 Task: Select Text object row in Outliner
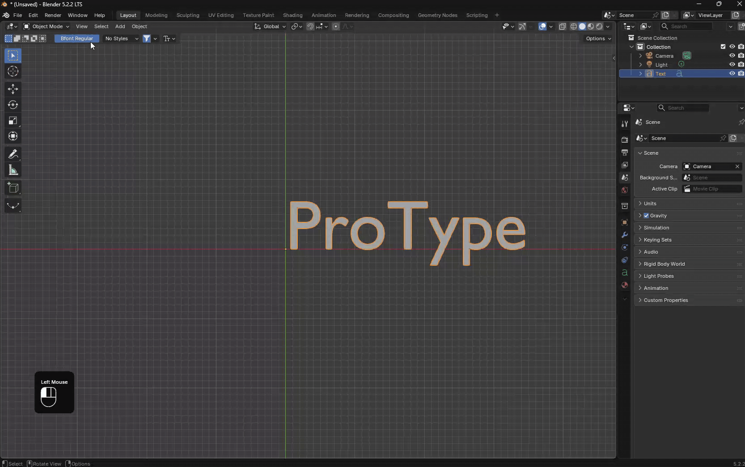pyautogui.click(x=682, y=73)
